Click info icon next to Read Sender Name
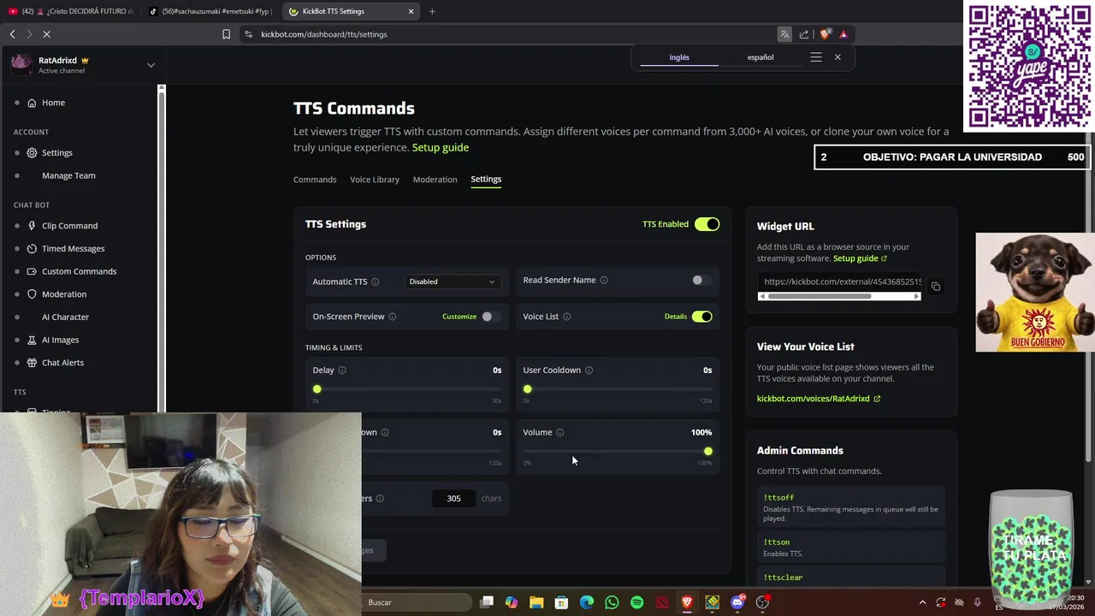Image resolution: width=1095 pixels, height=616 pixels. coord(604,280)
